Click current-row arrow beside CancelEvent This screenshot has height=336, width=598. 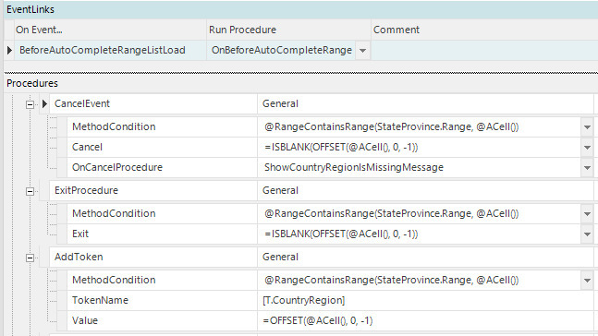pyautogui.click(x=44, y=103)
